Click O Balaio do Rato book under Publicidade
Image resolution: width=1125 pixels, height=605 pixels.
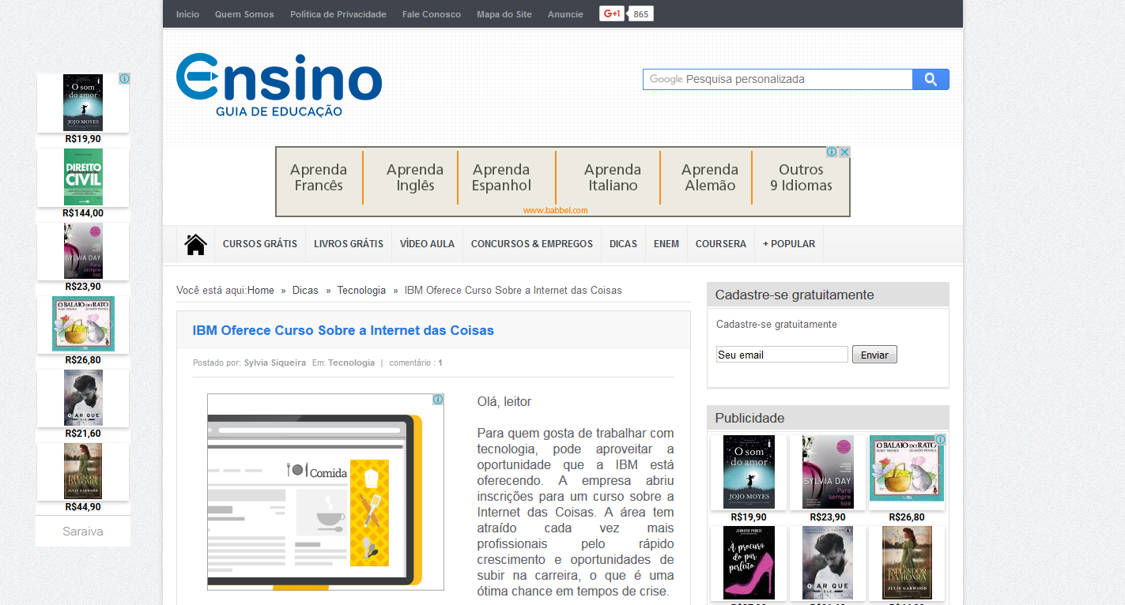[x=907, y=468]
